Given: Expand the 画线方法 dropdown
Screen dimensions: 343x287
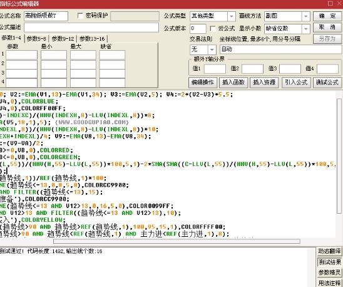Looking at the screenshot, I should point(306,16).
